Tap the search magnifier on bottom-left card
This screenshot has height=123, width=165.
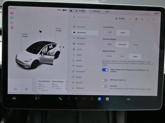click(26, 89)
